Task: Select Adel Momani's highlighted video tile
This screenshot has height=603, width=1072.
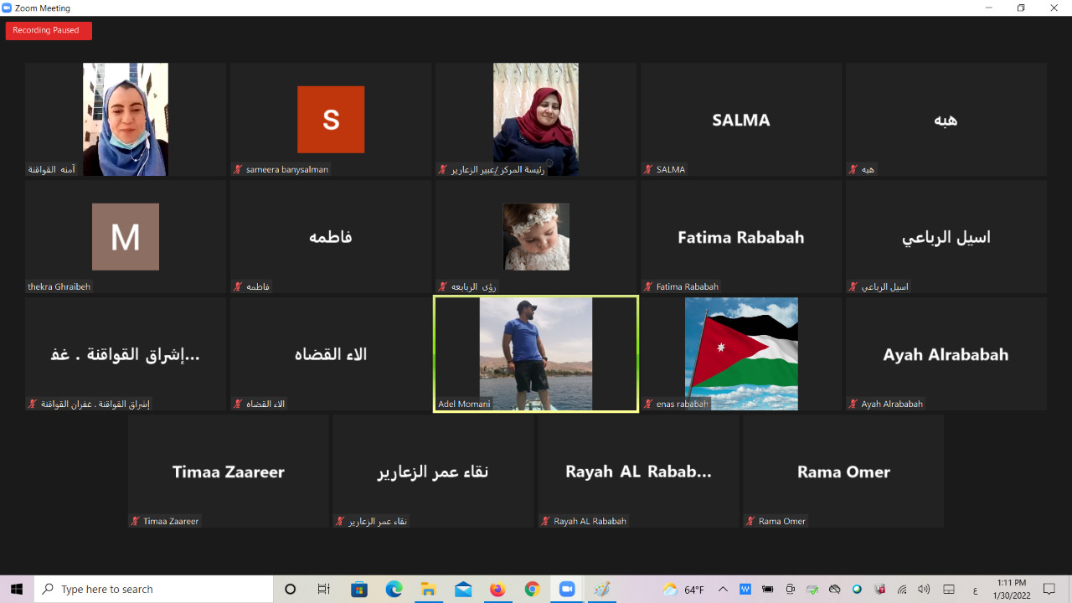Action: click(x=535, y=353)
